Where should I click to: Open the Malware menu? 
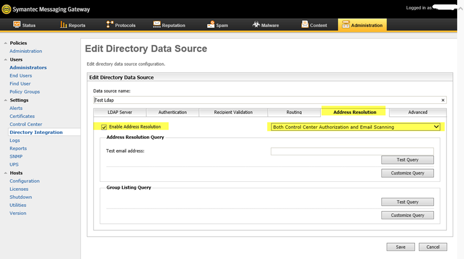(266, 25)
